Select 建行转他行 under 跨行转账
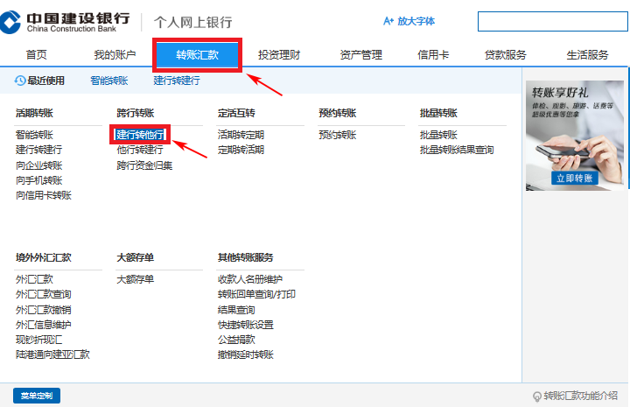Image resolution: width=630 pixels, height=407 pixels. (x=140, y=135)
